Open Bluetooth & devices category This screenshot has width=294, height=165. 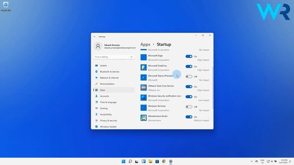pyautogui.click(x=114, y=71)
